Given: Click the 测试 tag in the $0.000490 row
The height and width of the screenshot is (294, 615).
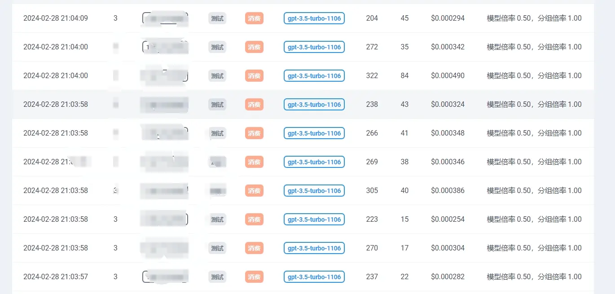Looking at the screenshot, I should coord(217,76).
